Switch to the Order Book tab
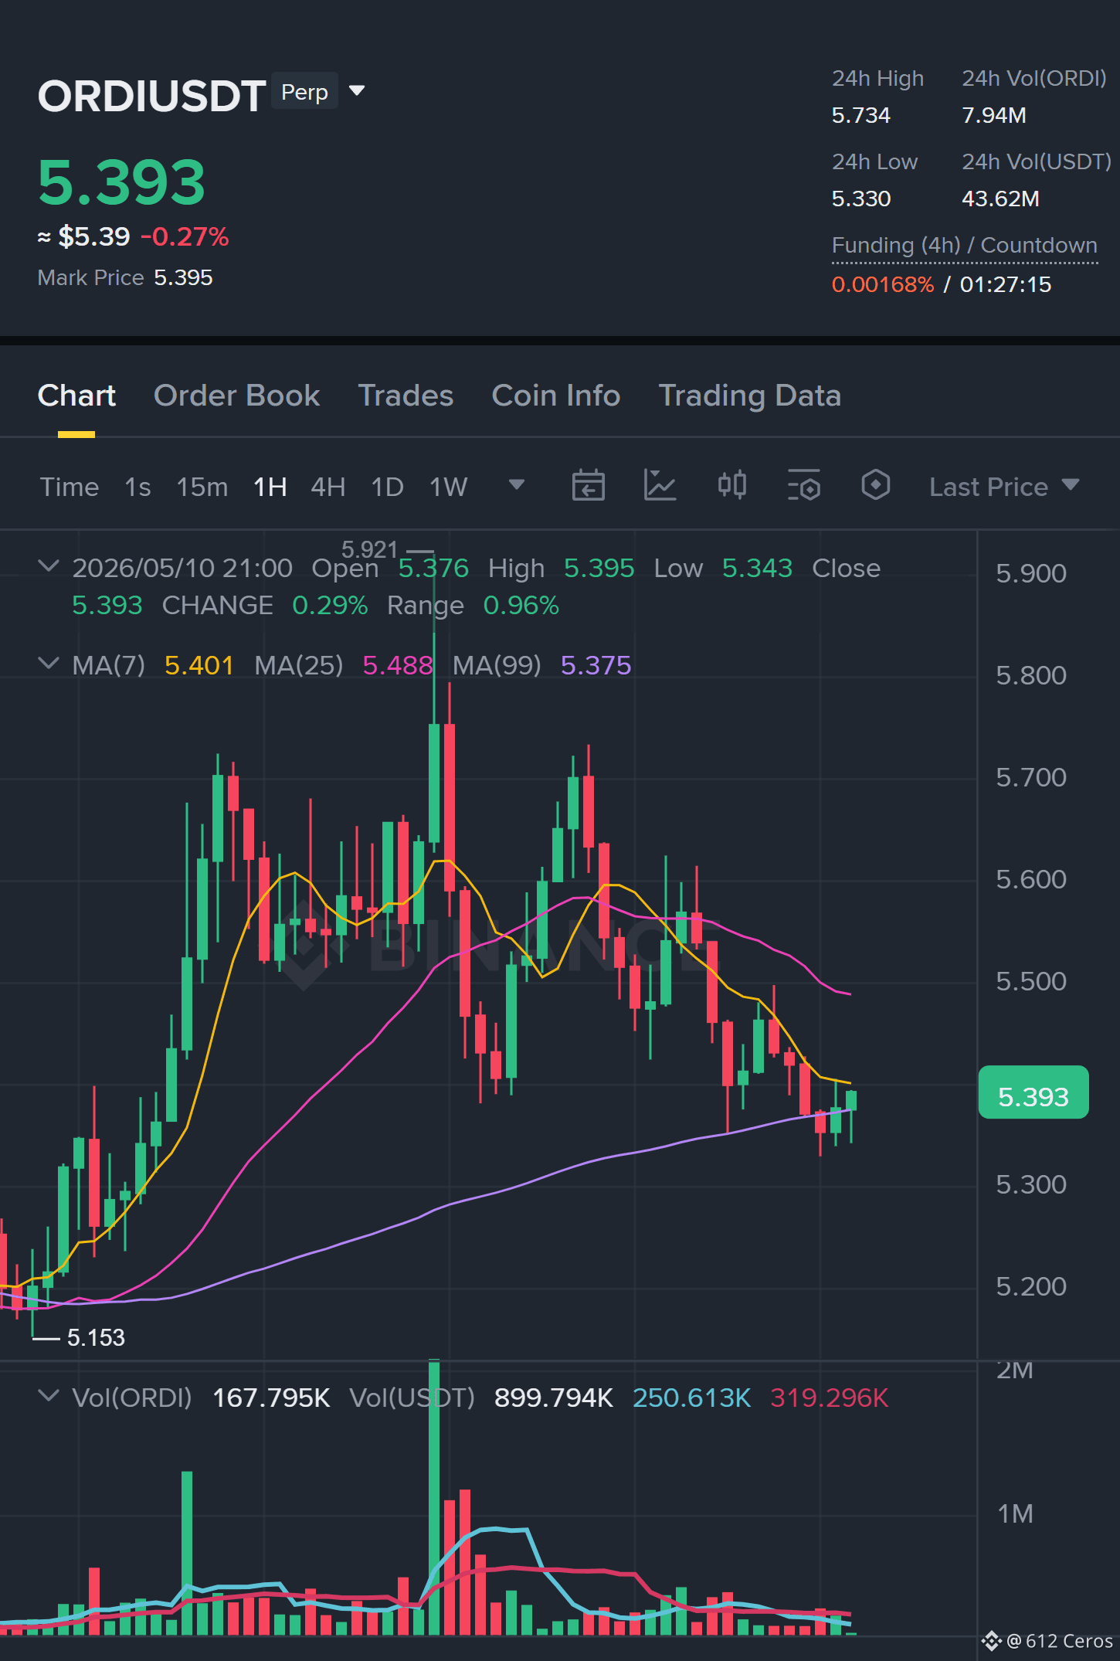 coord(236,396)
